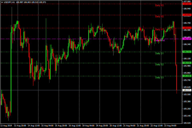The height and width of the screenshot is (128, 192).
Task: Click the red 106.832 price tag
Action: point(187,15)
